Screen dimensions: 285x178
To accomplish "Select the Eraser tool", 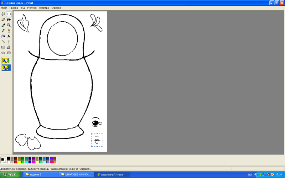I will [3, 20].
